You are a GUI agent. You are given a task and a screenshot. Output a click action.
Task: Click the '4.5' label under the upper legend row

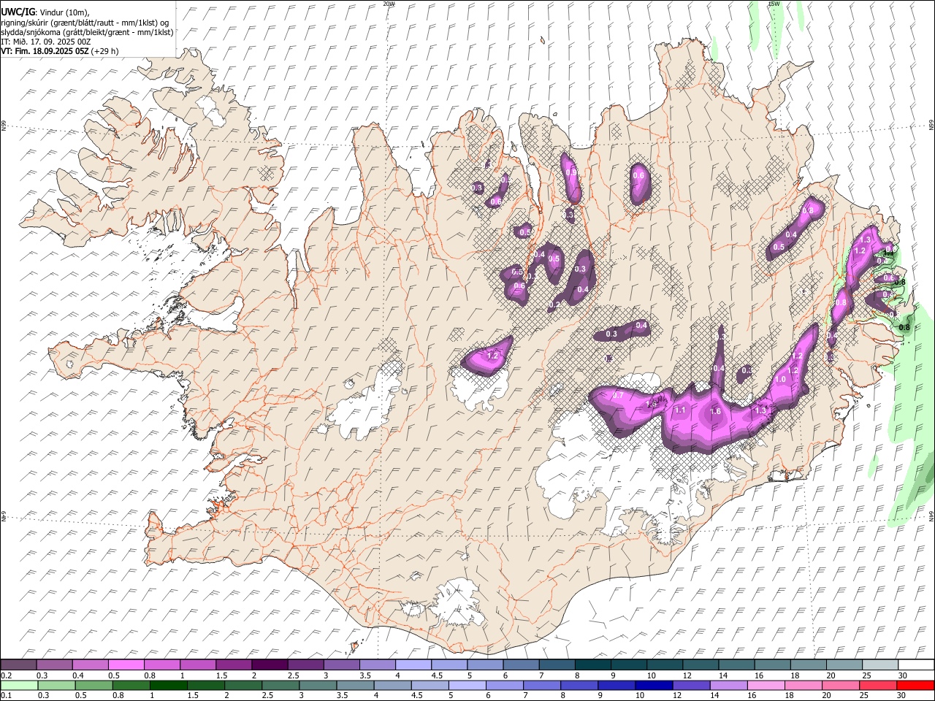click(437, 675)
